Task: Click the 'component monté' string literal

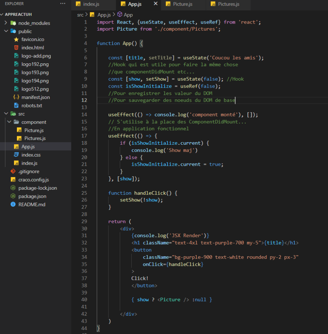Action: click(214, 115)
